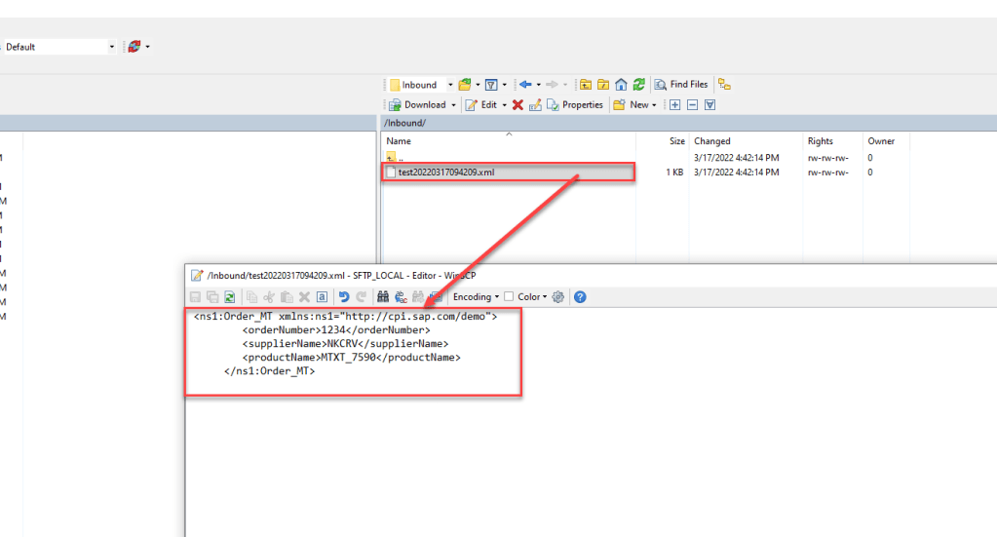Click the Find Files button
The width and height of the screenshot is (997, 537).
(x=681, y=85)
